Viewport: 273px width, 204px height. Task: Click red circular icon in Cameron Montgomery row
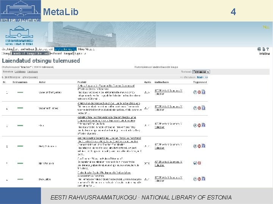click(x=199, y=92)
